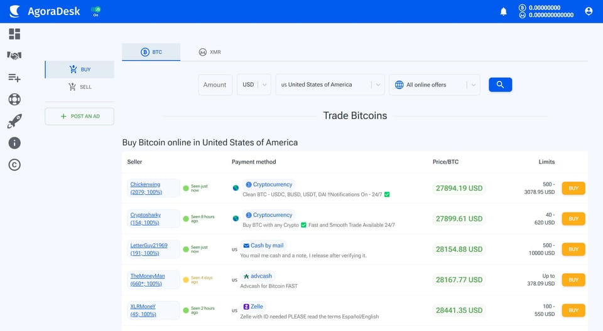Open the handshake trades icon in sidebar
Viewport: 603px width, 331px height.
coord(14,56)
